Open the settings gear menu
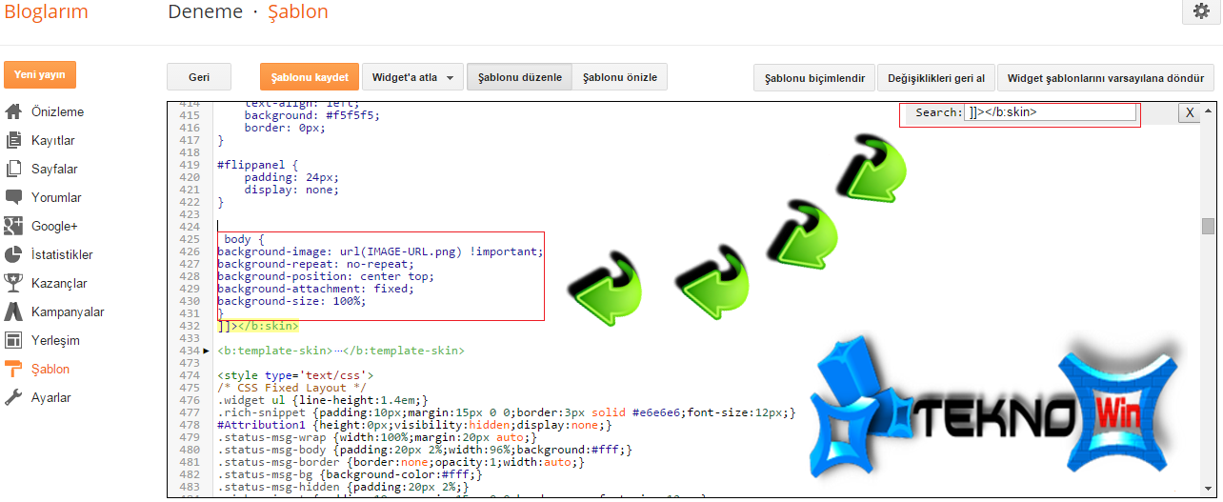 [1199, 11]
